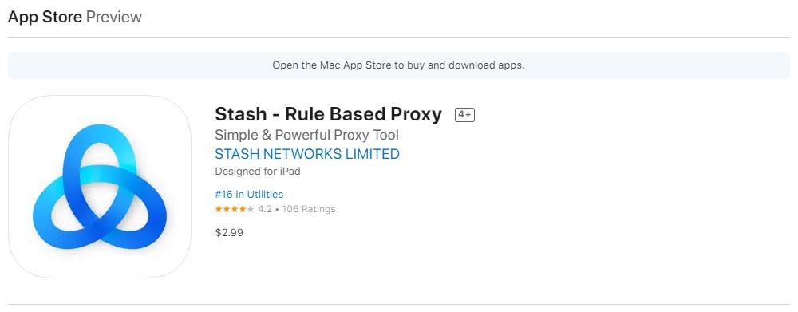Click the word Utilities in the ranking
This screenshot has width=798, height=312.
tap(265, 195)
